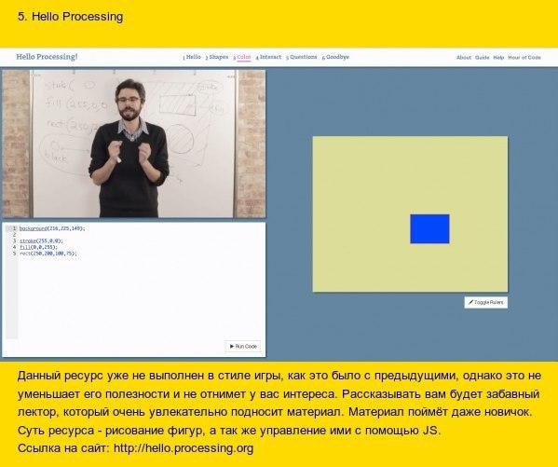Click the code line starting with background

click(52, 228)
